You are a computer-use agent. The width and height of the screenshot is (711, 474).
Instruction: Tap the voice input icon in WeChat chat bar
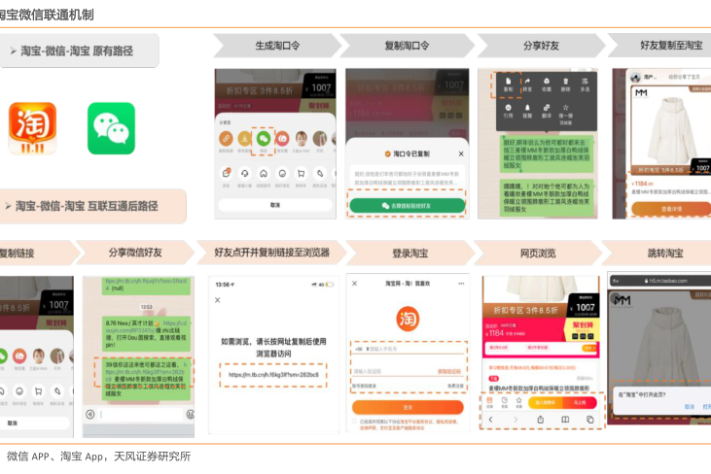point(90,415)
